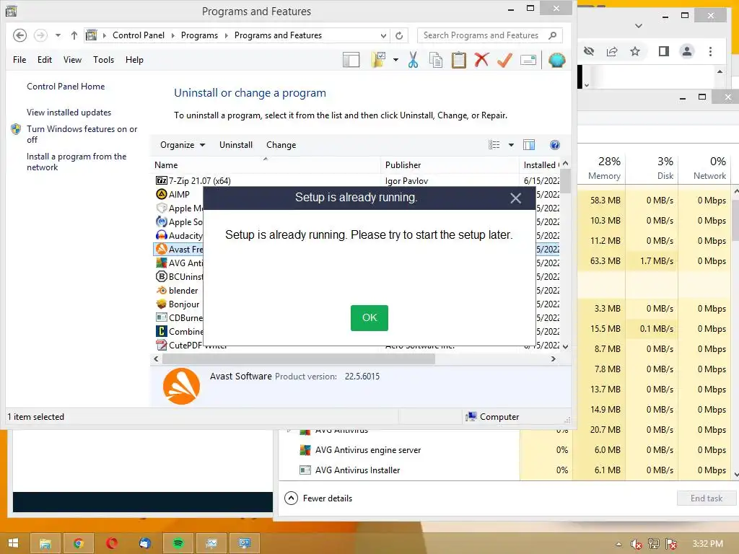
Task: Click the folder options toolbar icon
Action: [378, 60]
